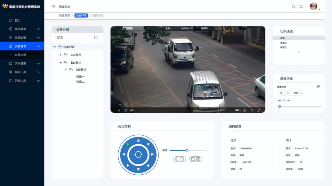Click the search icon in top bar
The height and width of the screenshot is (186, 332).
click(x=293, y=6)
